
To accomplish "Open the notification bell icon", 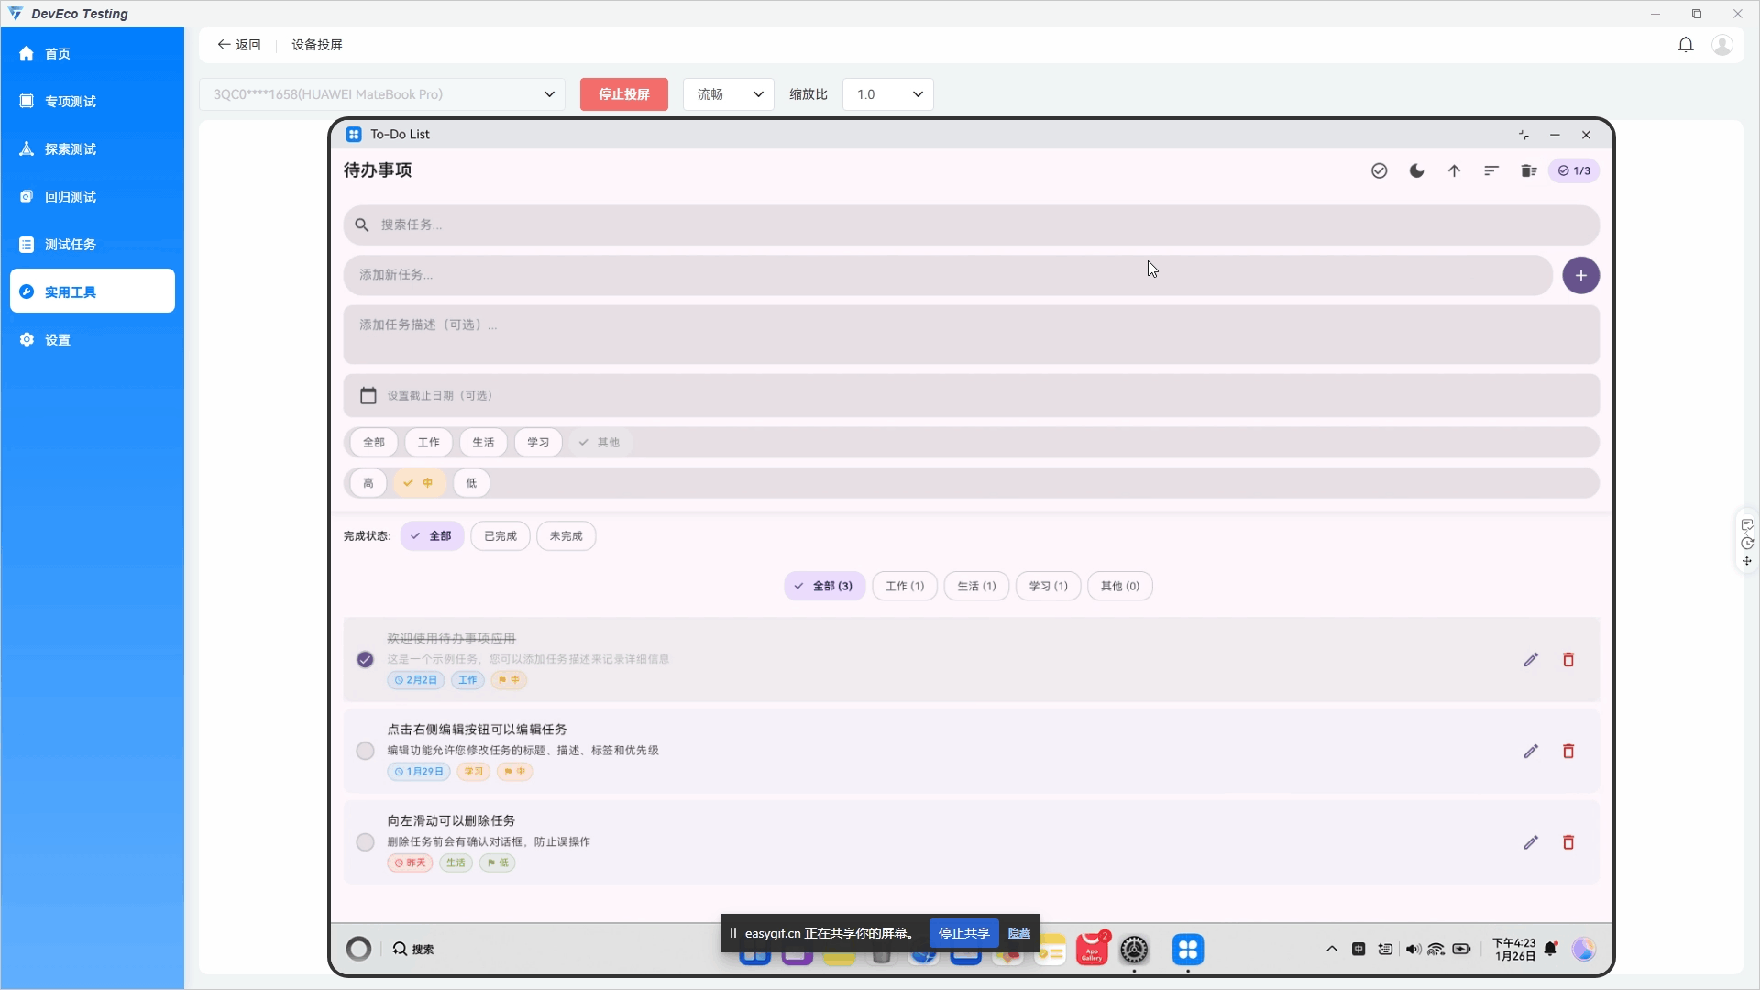I will coord(1685,45).
